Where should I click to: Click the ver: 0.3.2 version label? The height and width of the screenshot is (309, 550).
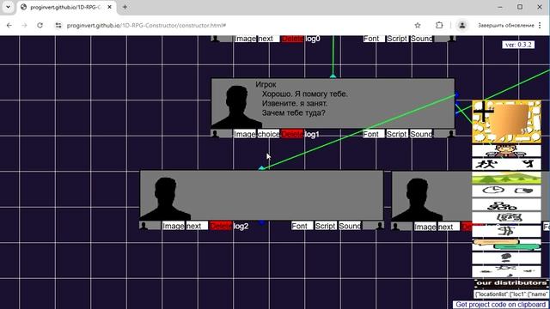518,45
